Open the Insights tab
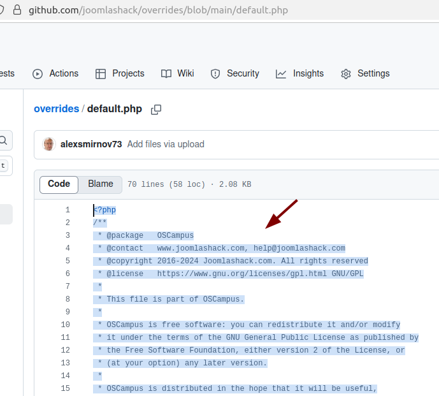This screenshot has height=396, width=439. tap(299, 73)
